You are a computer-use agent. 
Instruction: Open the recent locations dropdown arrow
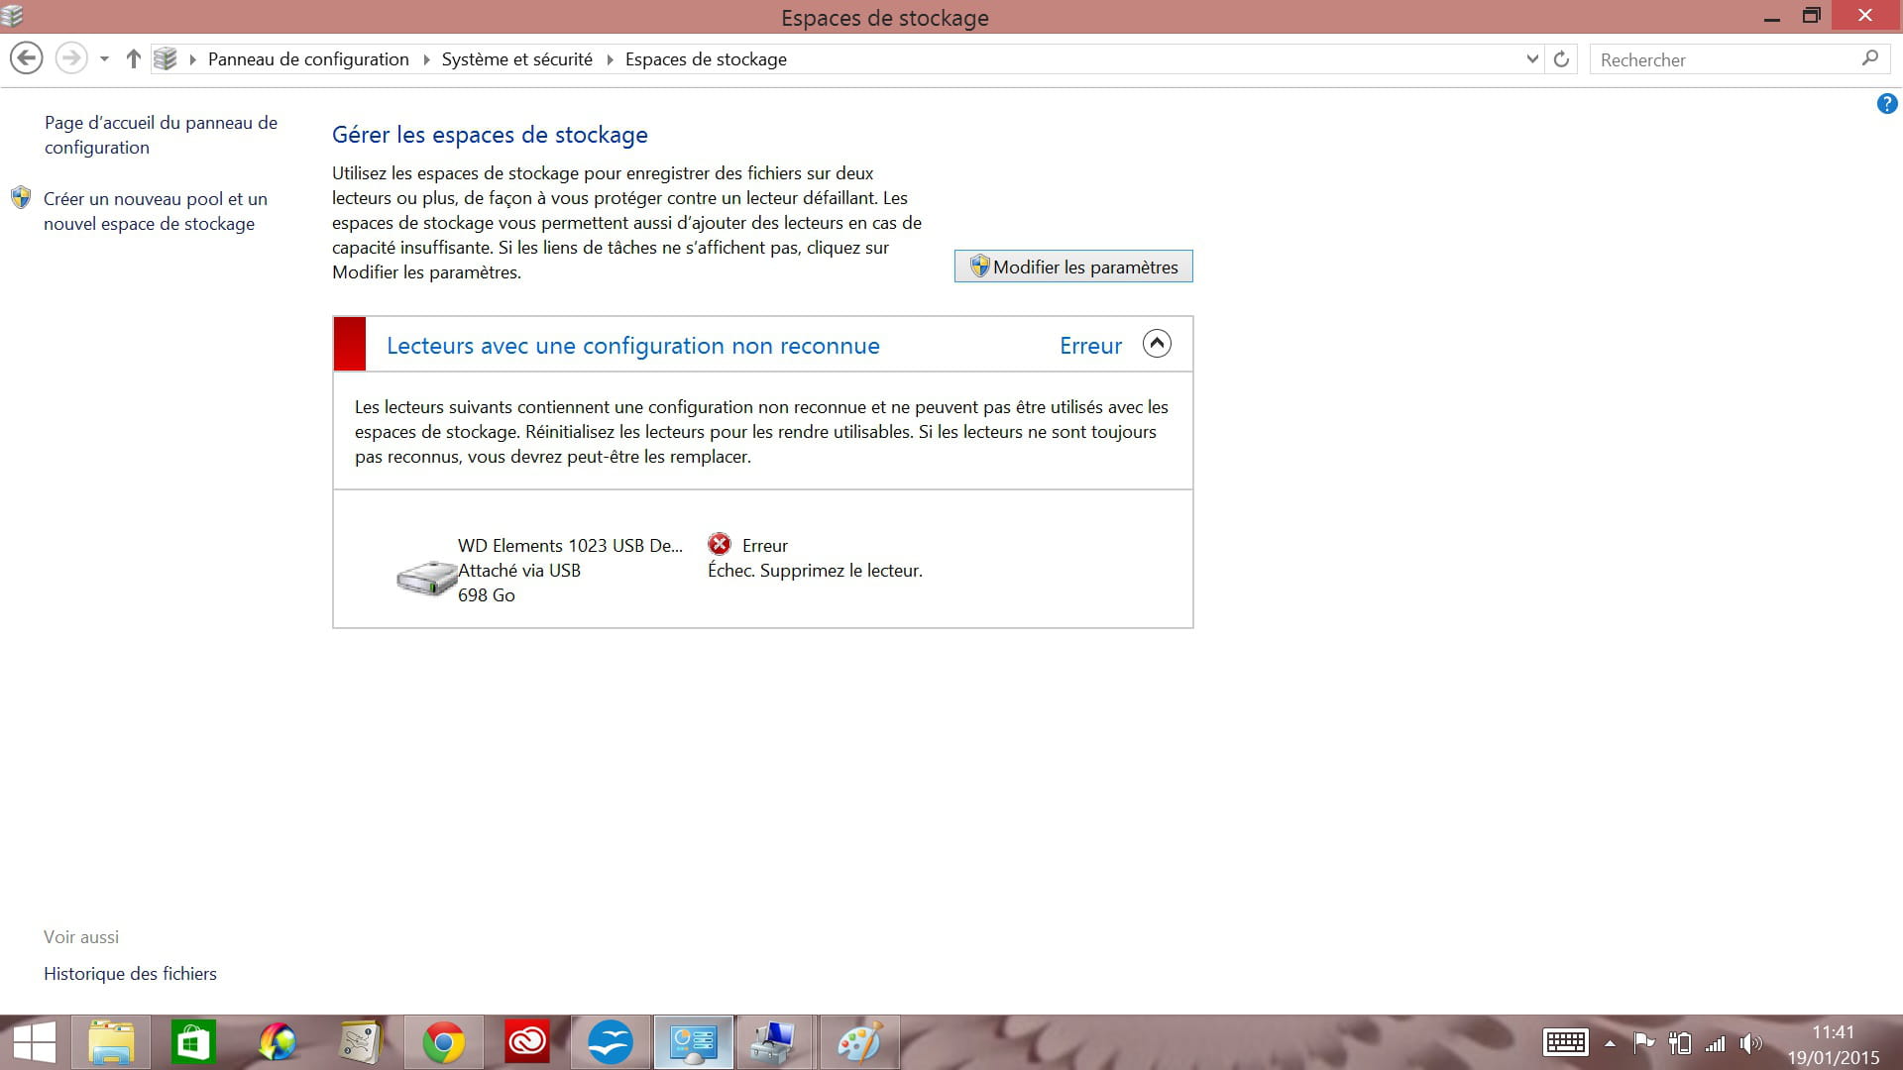(x=104, y=59)
